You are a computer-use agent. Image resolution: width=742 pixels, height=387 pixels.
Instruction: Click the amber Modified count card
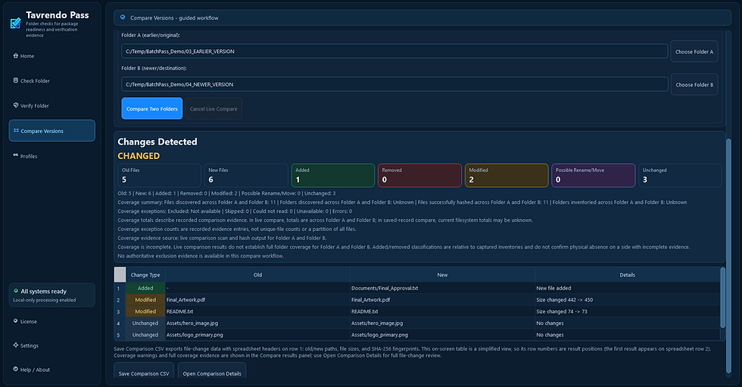click(507, 175)
